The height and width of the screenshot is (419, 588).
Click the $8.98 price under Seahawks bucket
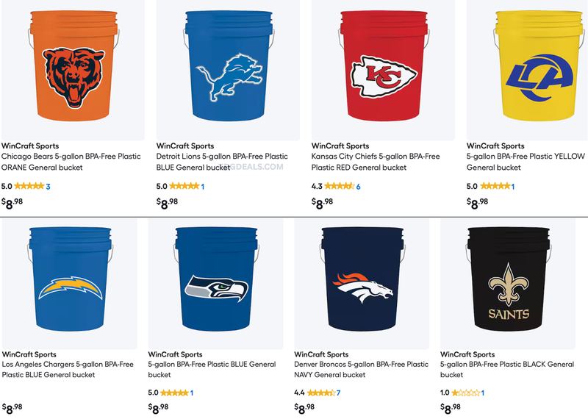click(x=158, y=408)
